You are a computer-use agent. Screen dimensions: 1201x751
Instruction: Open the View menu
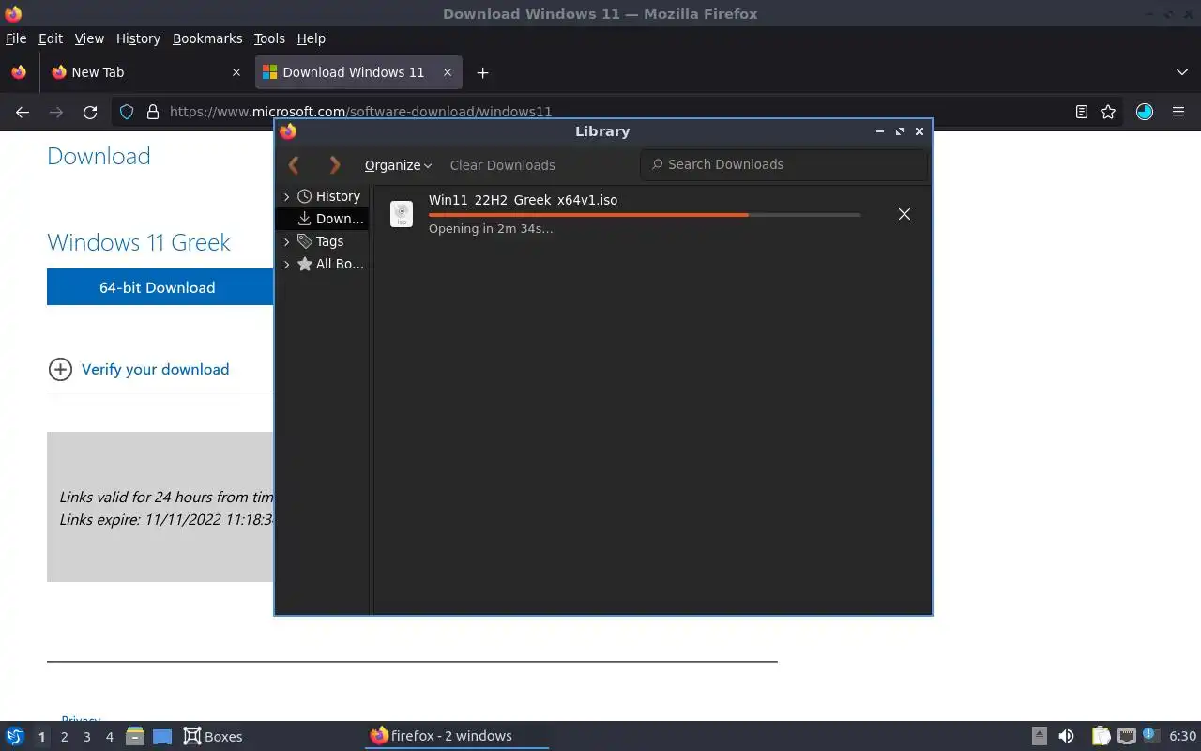point(89,38)
